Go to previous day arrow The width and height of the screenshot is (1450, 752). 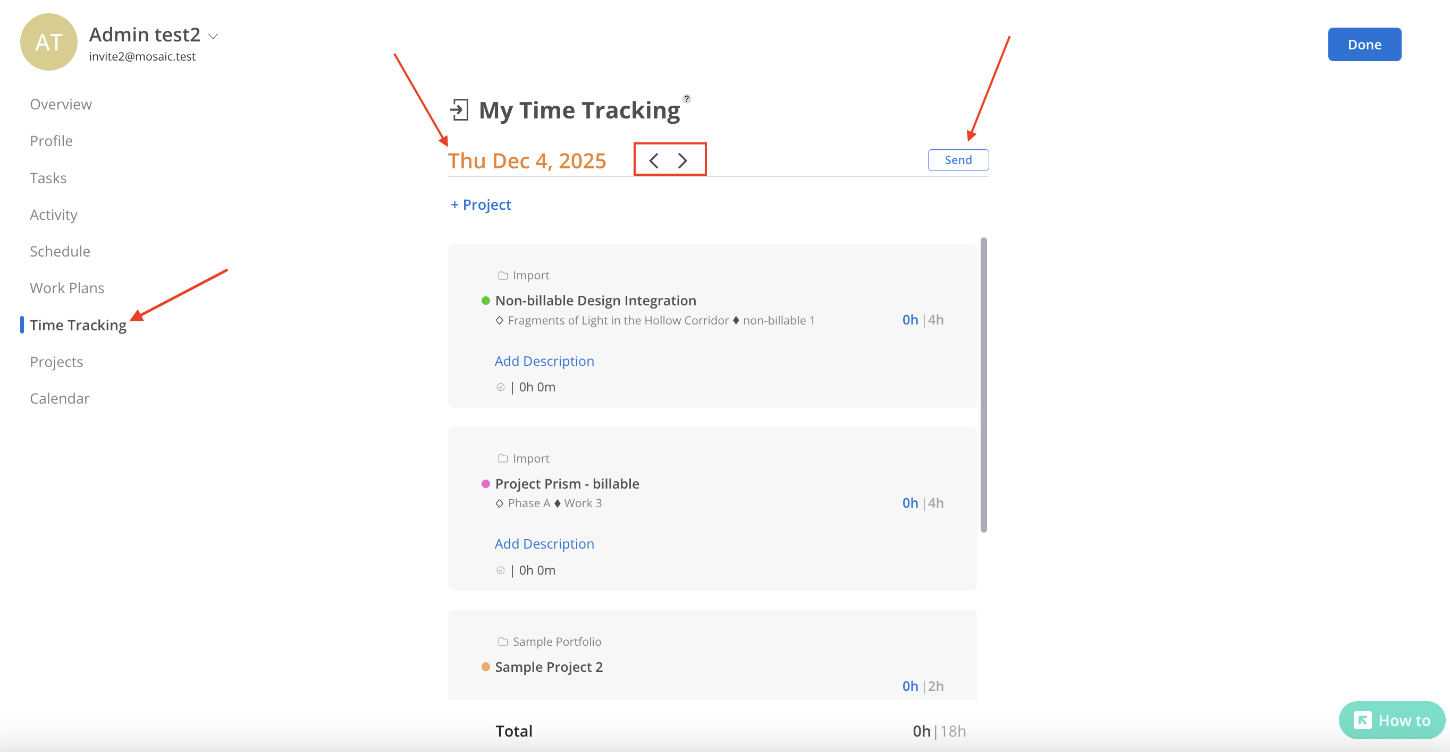tap(654, 161)
